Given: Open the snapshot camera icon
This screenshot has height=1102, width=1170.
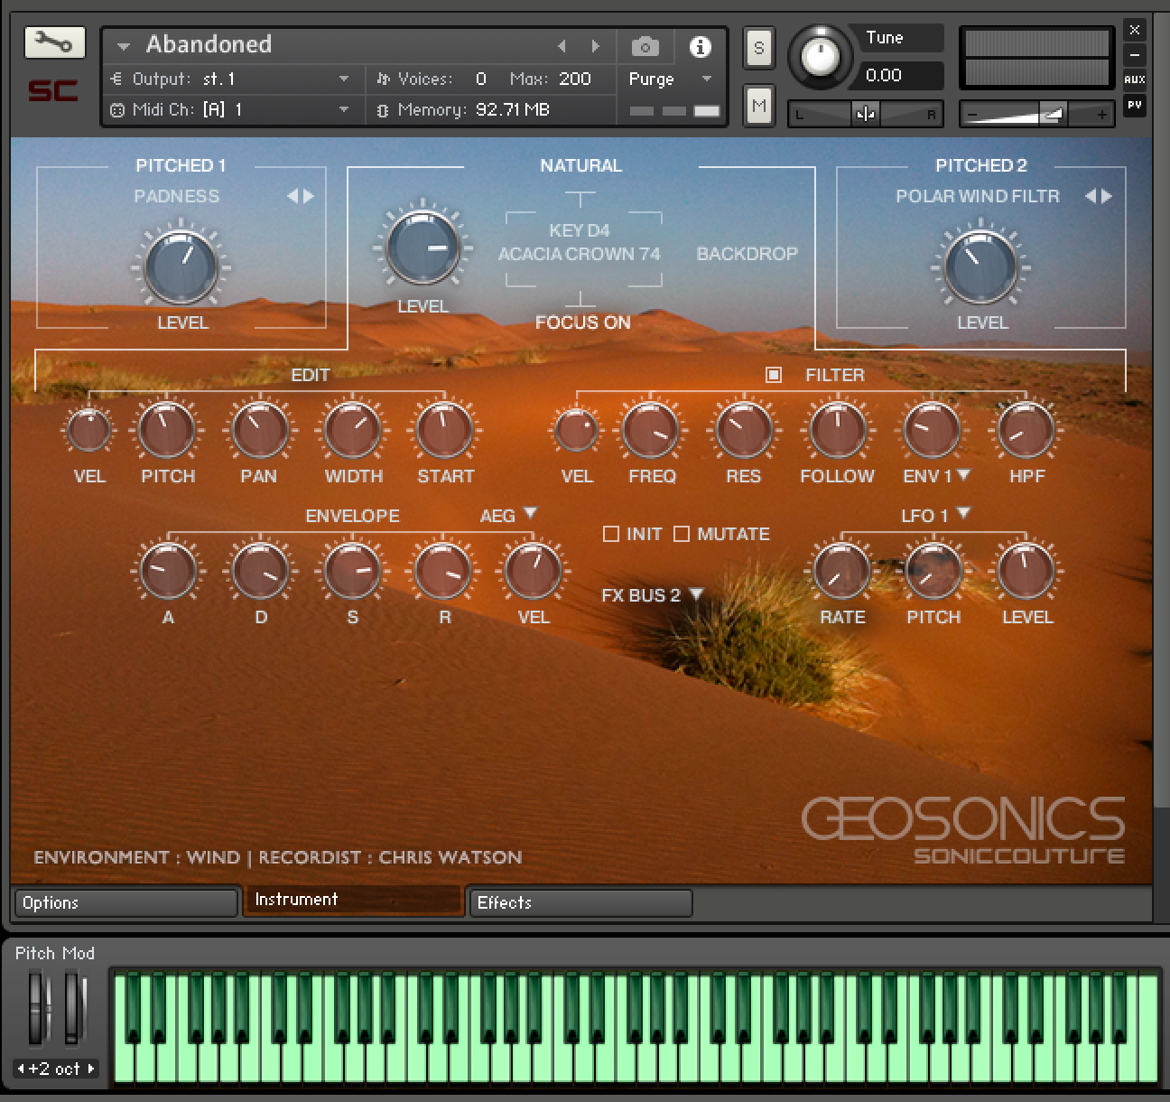Looking at the screenshot, I should [645, 46].
